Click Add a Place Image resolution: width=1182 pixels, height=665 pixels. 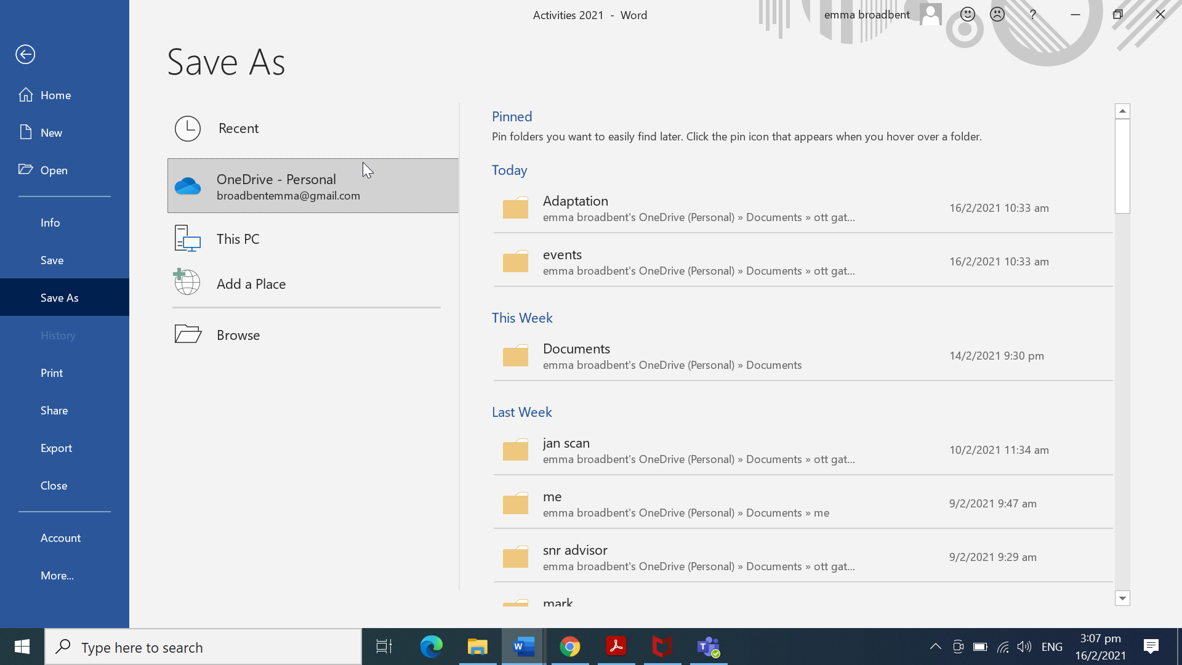(313, 283)
